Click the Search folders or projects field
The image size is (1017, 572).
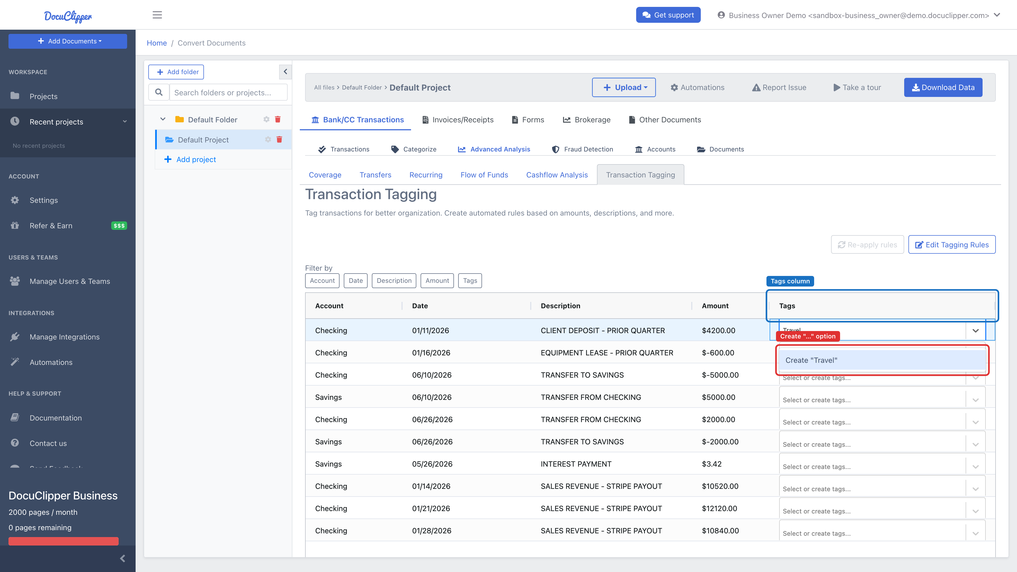pyautogui.click(x=228, y=92)
